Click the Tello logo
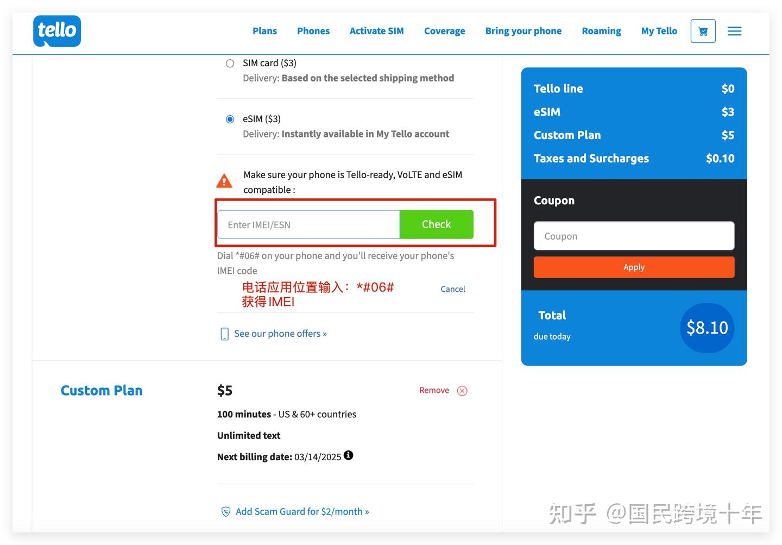Viewport: 782px width, 545px height. tap(57, 31)
